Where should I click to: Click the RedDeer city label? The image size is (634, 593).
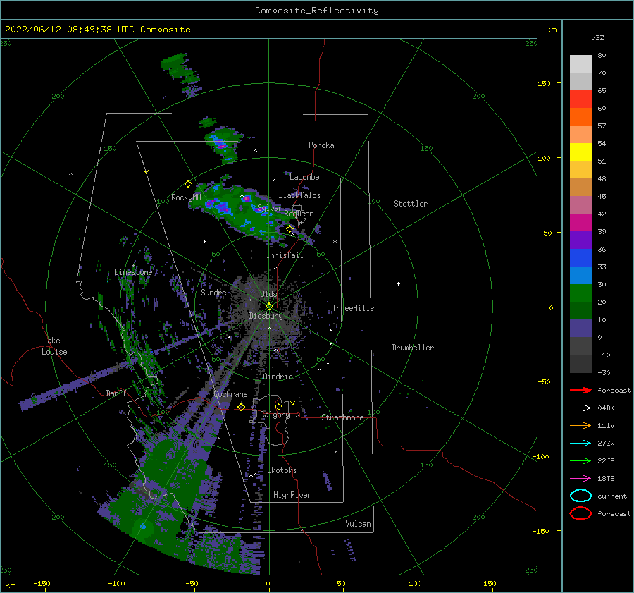pyautogui.click(x=299, y=214)
